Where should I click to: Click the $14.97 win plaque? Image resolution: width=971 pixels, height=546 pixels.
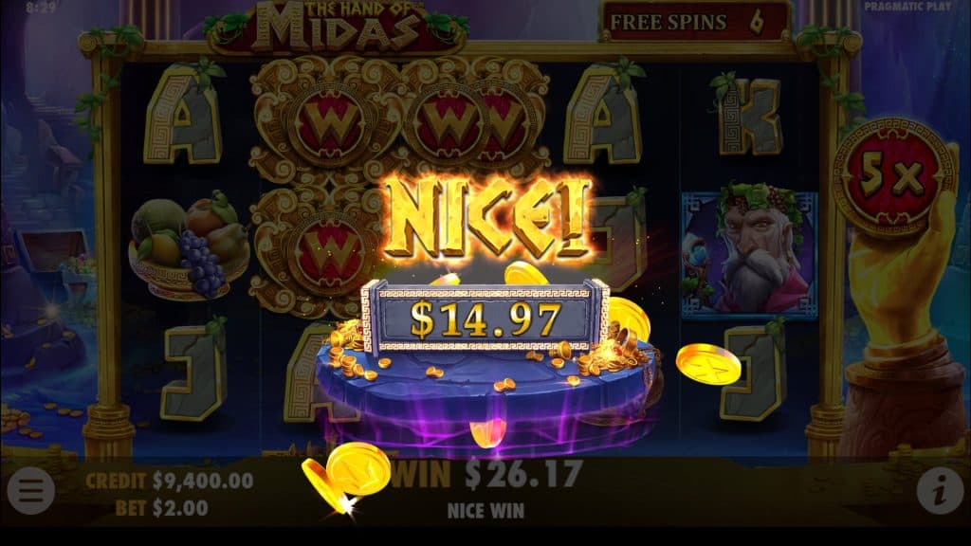tap(485, 318)
